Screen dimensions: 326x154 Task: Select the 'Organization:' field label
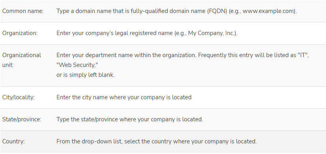pyautogui.click(x=20, y=33)
